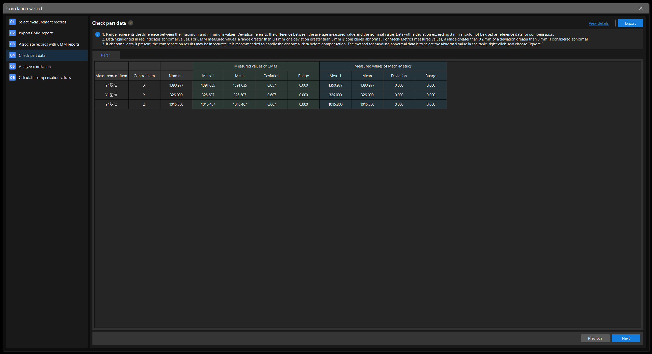Close the Correlation wizard
The height and width of the screenshot is (354, 652).
pyautogui.click(x=641, y=8)
